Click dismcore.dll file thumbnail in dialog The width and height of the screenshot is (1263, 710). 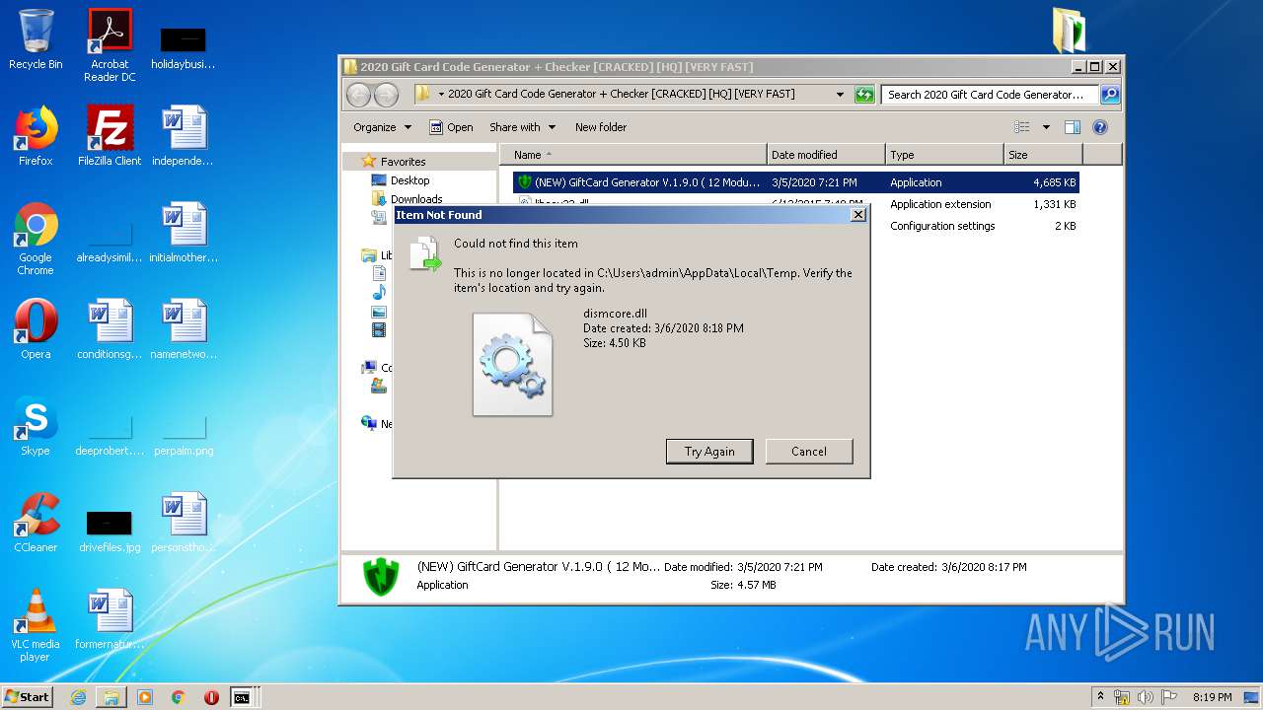click(x=512, y=364)
